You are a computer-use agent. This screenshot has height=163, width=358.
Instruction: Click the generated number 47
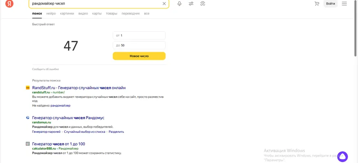(x=71, y=46)
